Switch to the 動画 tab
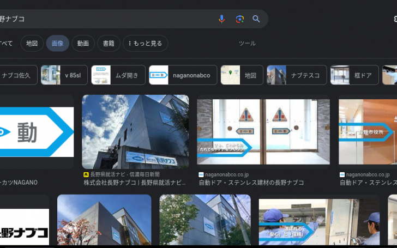 83,43
